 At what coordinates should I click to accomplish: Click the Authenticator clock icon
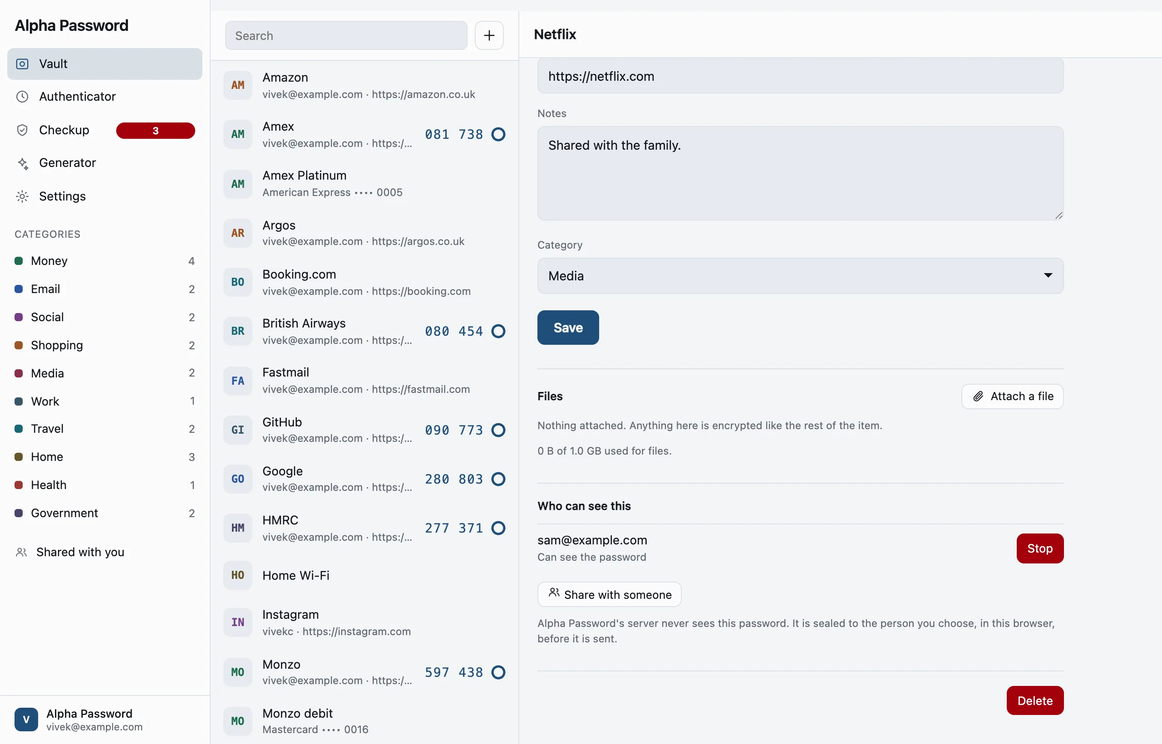tap(22, 97)
